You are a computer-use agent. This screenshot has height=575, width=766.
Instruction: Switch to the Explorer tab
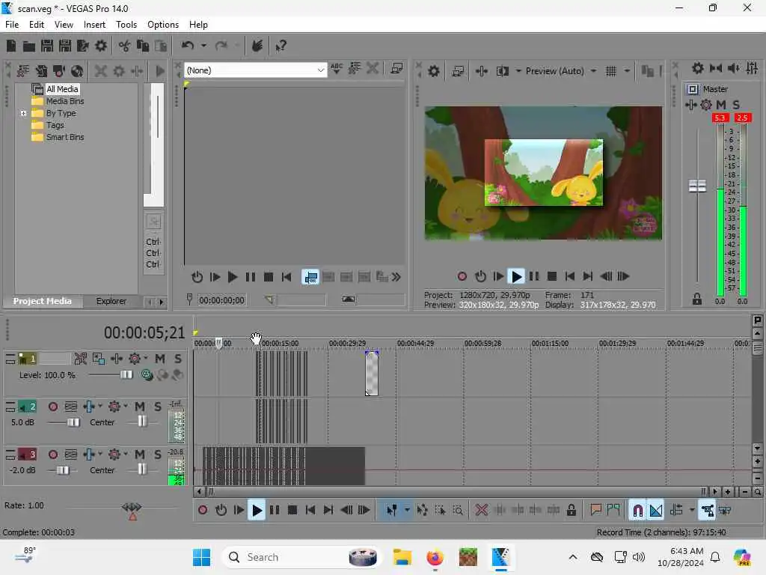[111, 301]
